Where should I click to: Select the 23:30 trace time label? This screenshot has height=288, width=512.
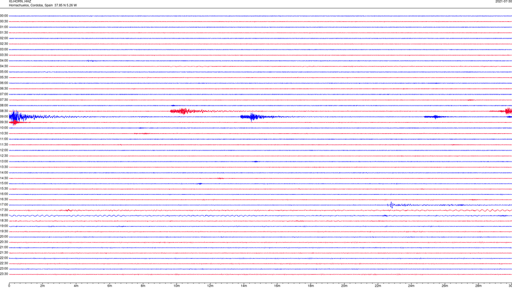[4, 274]
